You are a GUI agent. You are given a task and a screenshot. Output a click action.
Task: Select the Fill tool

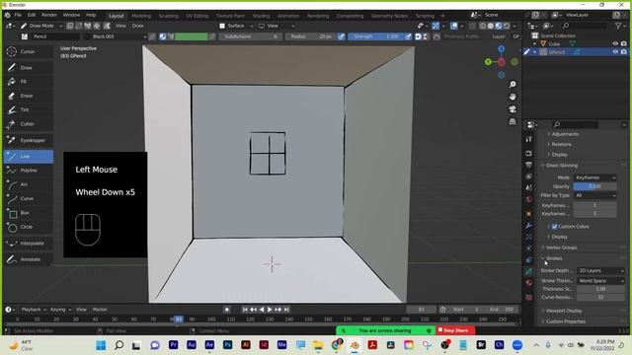click(29, 81)
